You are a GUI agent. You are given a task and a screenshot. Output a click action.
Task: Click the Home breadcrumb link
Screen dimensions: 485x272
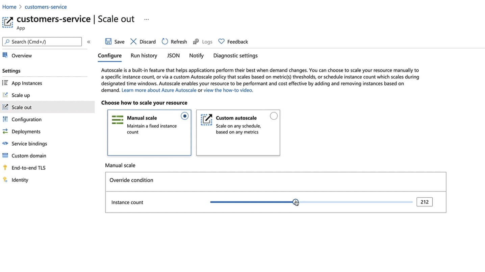[x=9, y=7]
